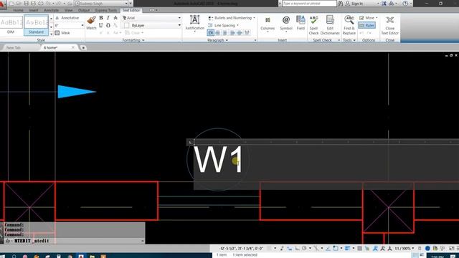459x258 pixels.
Task: Select the DIM text style
Action: click(x=11, y=26)
